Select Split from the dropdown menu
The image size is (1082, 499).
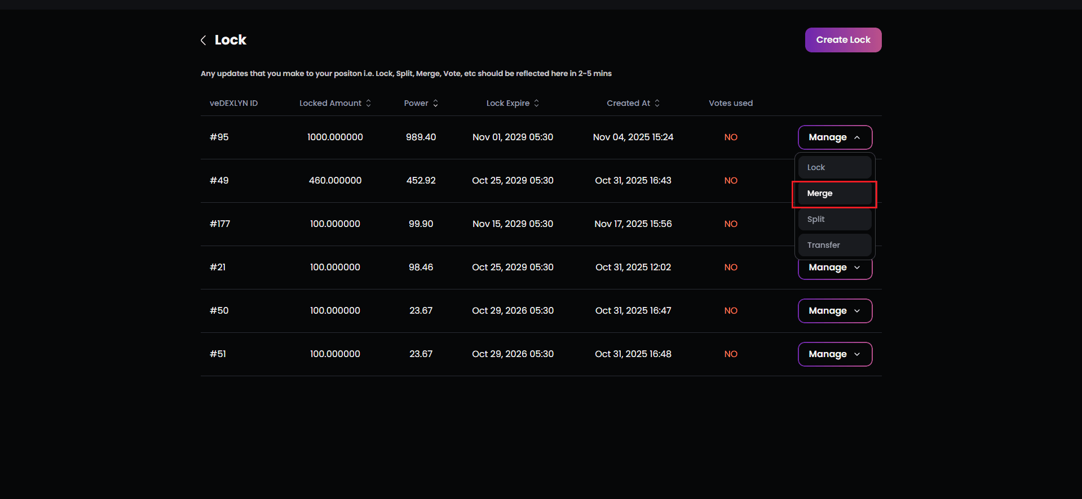834,219
